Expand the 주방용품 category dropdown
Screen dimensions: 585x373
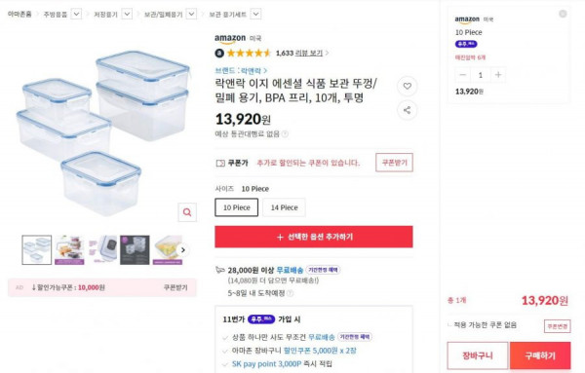point(76,15)
